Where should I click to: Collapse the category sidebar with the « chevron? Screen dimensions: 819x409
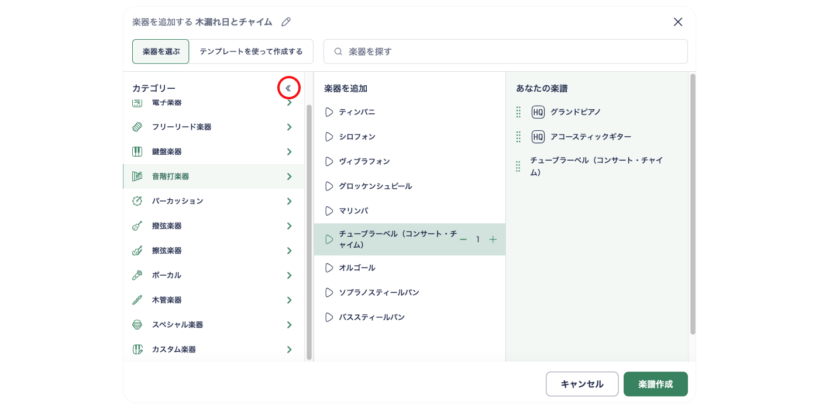coord(288,87)
